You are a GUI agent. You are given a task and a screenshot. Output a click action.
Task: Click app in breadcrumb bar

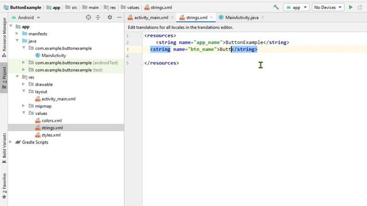tap(56, 7)
